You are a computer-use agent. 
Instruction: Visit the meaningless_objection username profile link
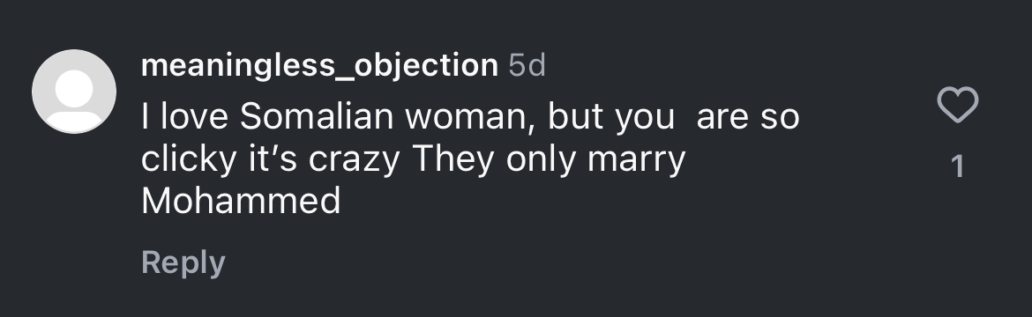pyautogui.click(x=319, y=65)
